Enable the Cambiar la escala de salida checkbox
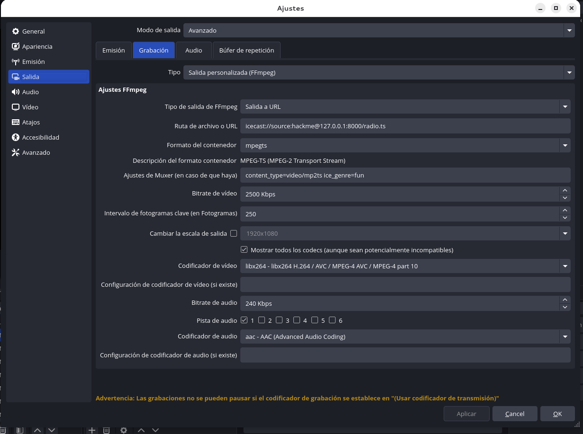Viewport: 583px width, 434px height. (x=233, y=233)
